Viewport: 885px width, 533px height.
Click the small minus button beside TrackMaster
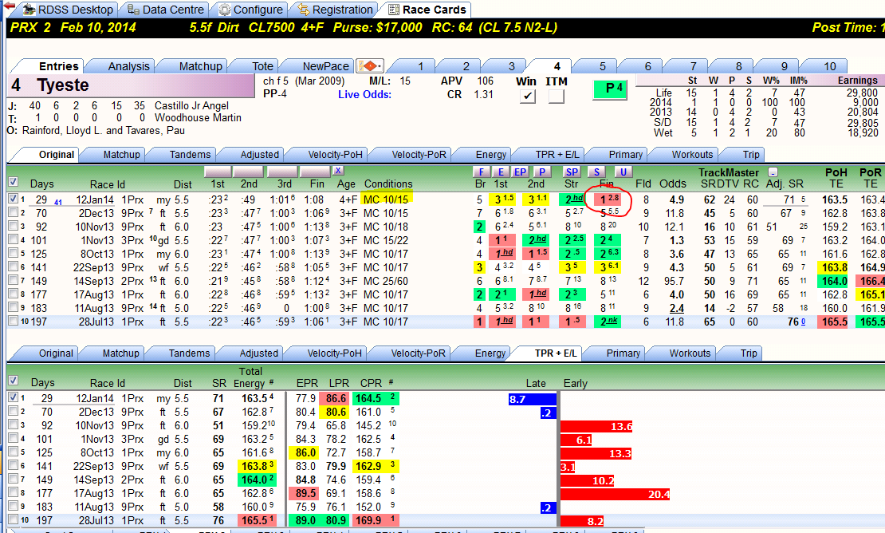pos(773,172)
